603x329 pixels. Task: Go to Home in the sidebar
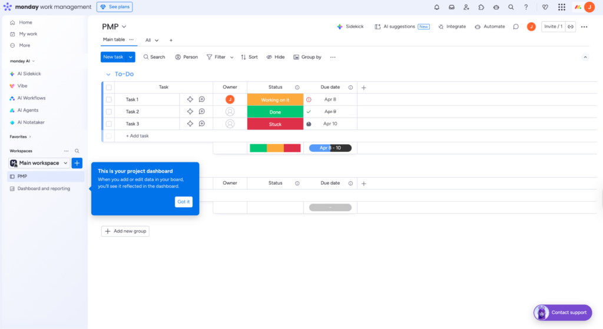25,22
